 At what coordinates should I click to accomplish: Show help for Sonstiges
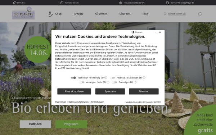(135, 82)
